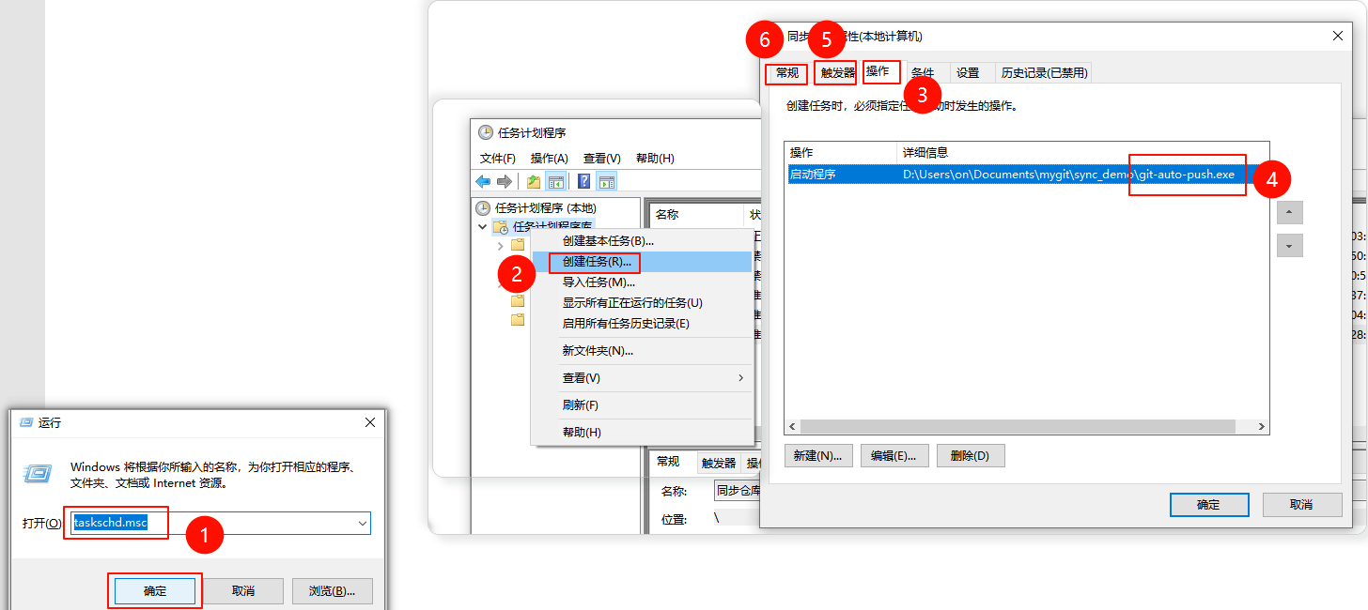Switch to the 条件 tab in properties dialog
Image resolution: width=1368 pixels, height=610 pixels.
click(923, 73)
